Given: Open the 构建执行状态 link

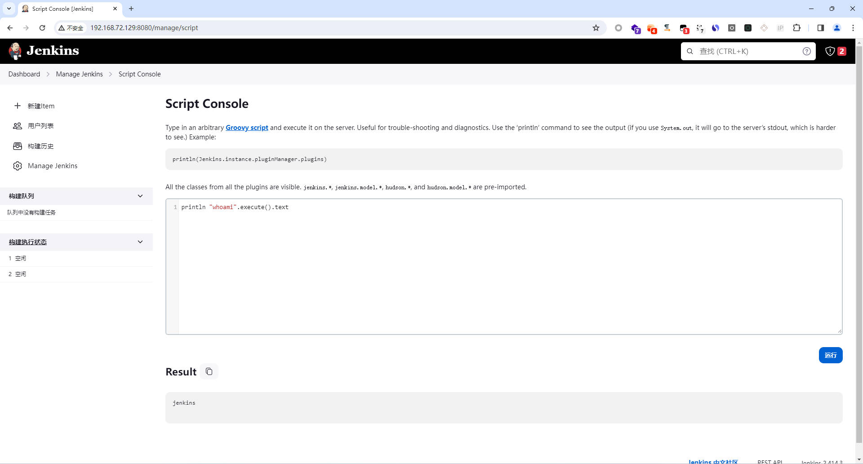Looking at the screenshot, I should click(28, 242).
